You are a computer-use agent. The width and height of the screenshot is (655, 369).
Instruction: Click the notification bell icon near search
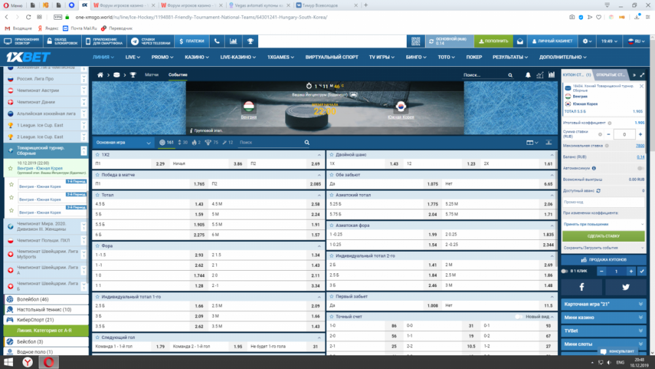(x=529, y=75)
